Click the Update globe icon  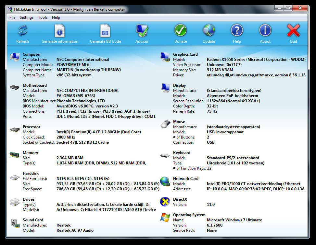(209, 30)
